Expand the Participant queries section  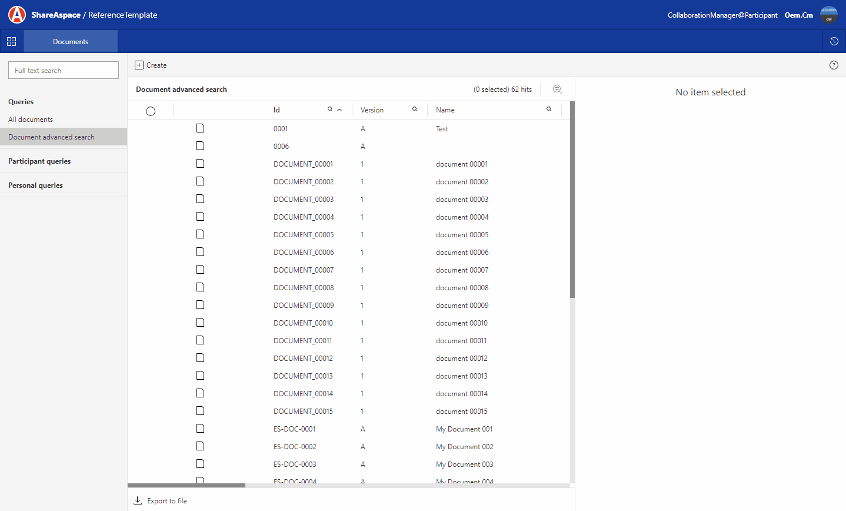tap(39, 161)
